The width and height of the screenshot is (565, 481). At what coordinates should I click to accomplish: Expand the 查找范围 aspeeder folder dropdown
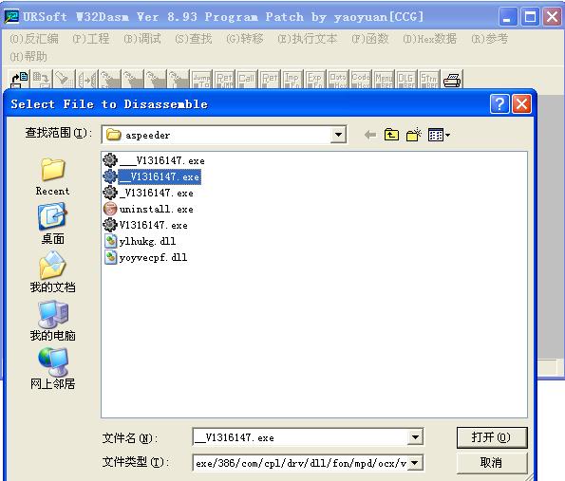point(338,135)
